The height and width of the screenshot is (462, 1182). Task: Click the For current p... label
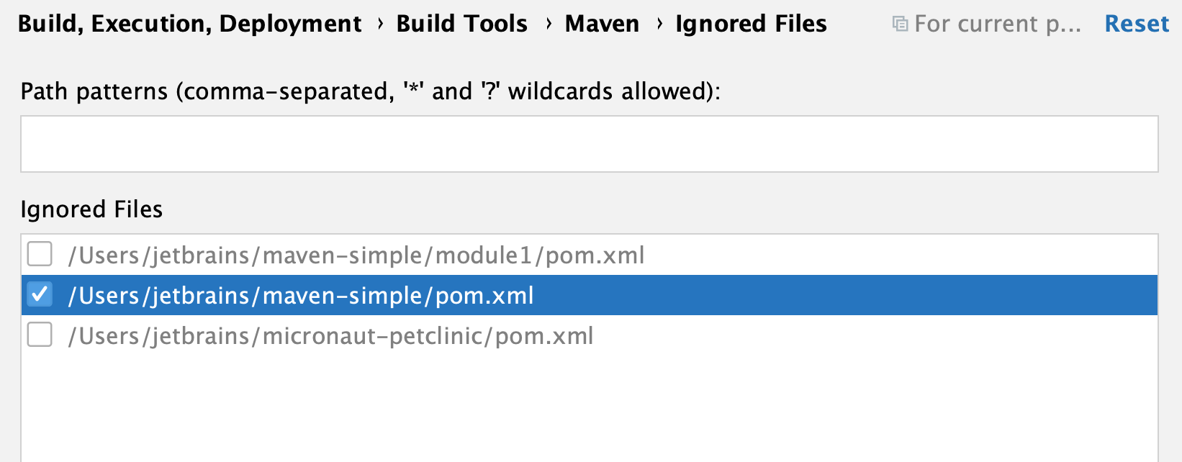[x=997, y=23]
